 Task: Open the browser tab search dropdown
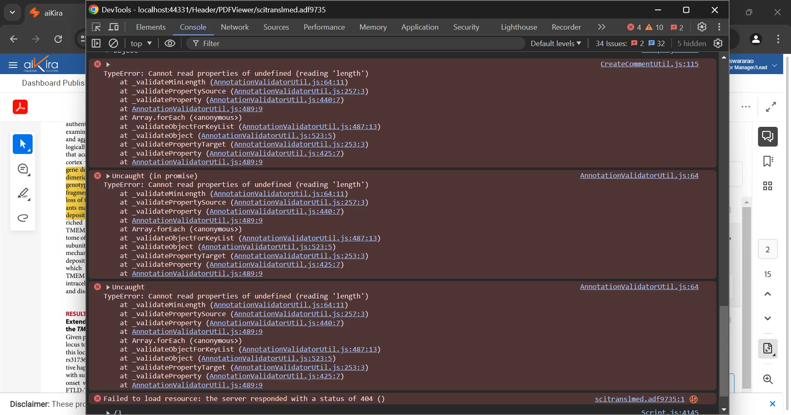tap(12, 12)
